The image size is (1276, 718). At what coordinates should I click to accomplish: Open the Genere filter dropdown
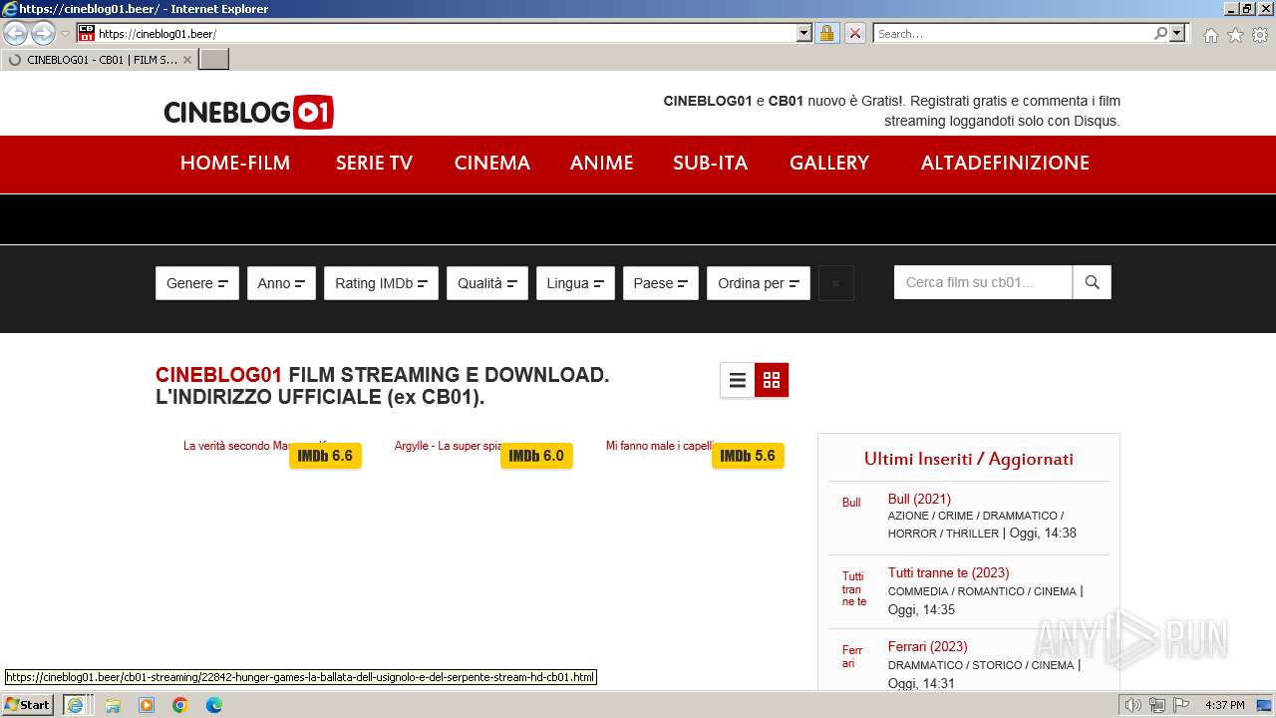point(197,283)
